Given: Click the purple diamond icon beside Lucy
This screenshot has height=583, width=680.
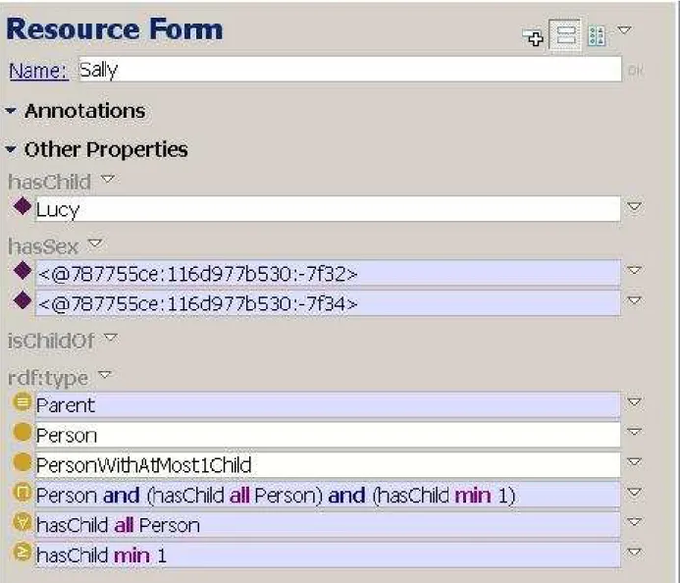Looking at the screenshot, I should tap(23, 206).
